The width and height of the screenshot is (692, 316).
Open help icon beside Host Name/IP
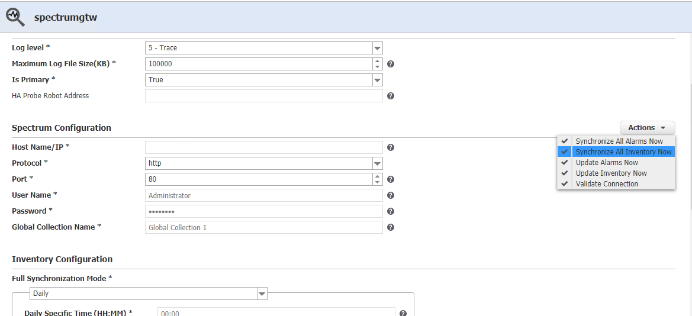click(391, 147)
